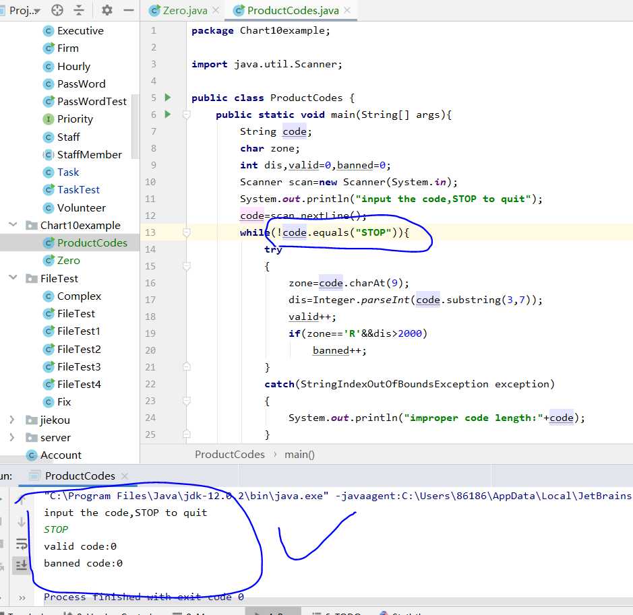Toggle soft-wrap in Run console
This screenshot has width=633, height=615.
tap(22, 544)
